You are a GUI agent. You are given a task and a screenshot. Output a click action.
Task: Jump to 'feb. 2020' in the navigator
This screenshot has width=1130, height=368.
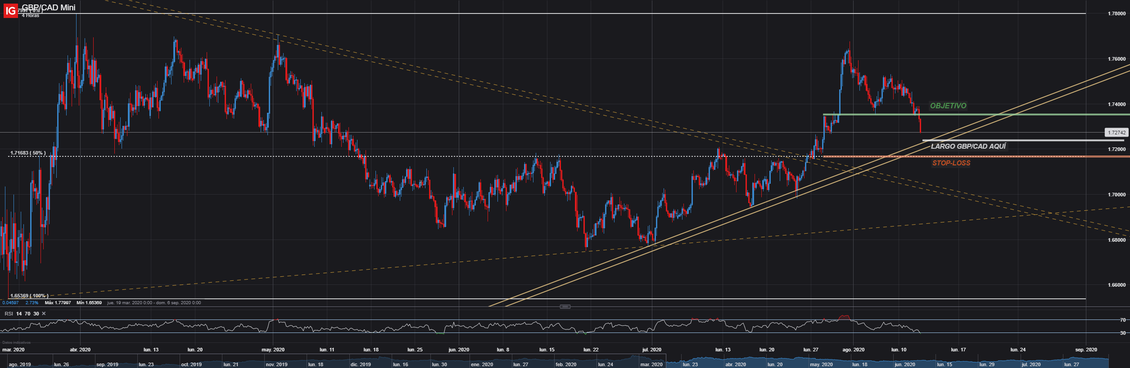pos(565,364)
